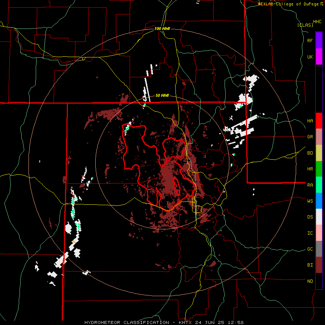Click the brown BI legend swatch
This screenshot has height=325, width=325.
click(x=319, y=265)
